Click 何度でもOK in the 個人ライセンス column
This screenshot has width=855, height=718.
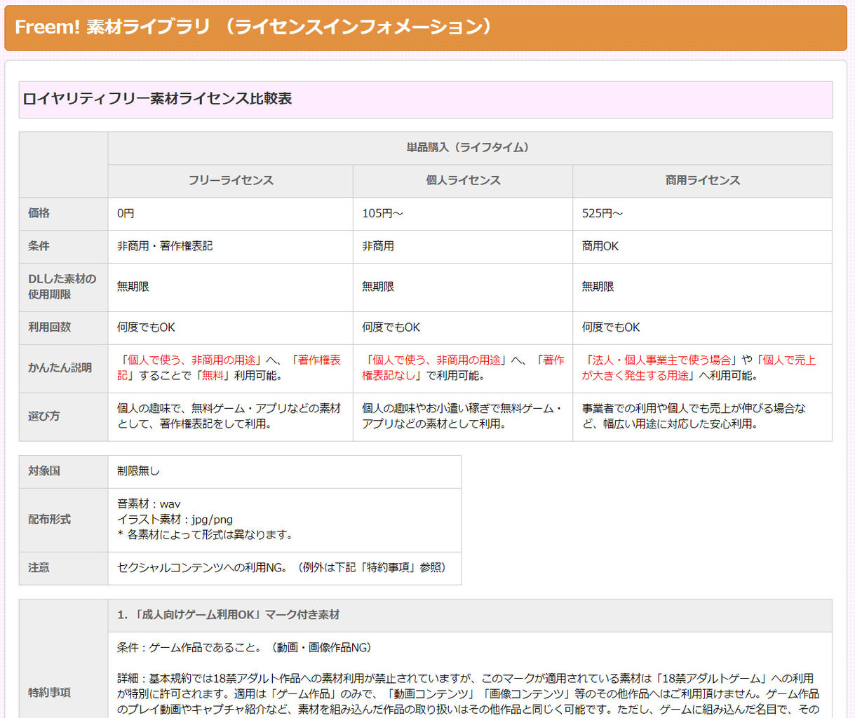(463, 328)
